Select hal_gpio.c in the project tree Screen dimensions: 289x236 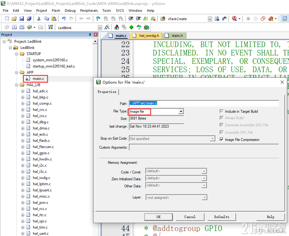coord(41,153)
